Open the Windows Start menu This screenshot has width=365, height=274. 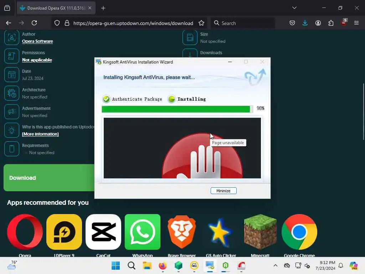(x=116, y=265)
